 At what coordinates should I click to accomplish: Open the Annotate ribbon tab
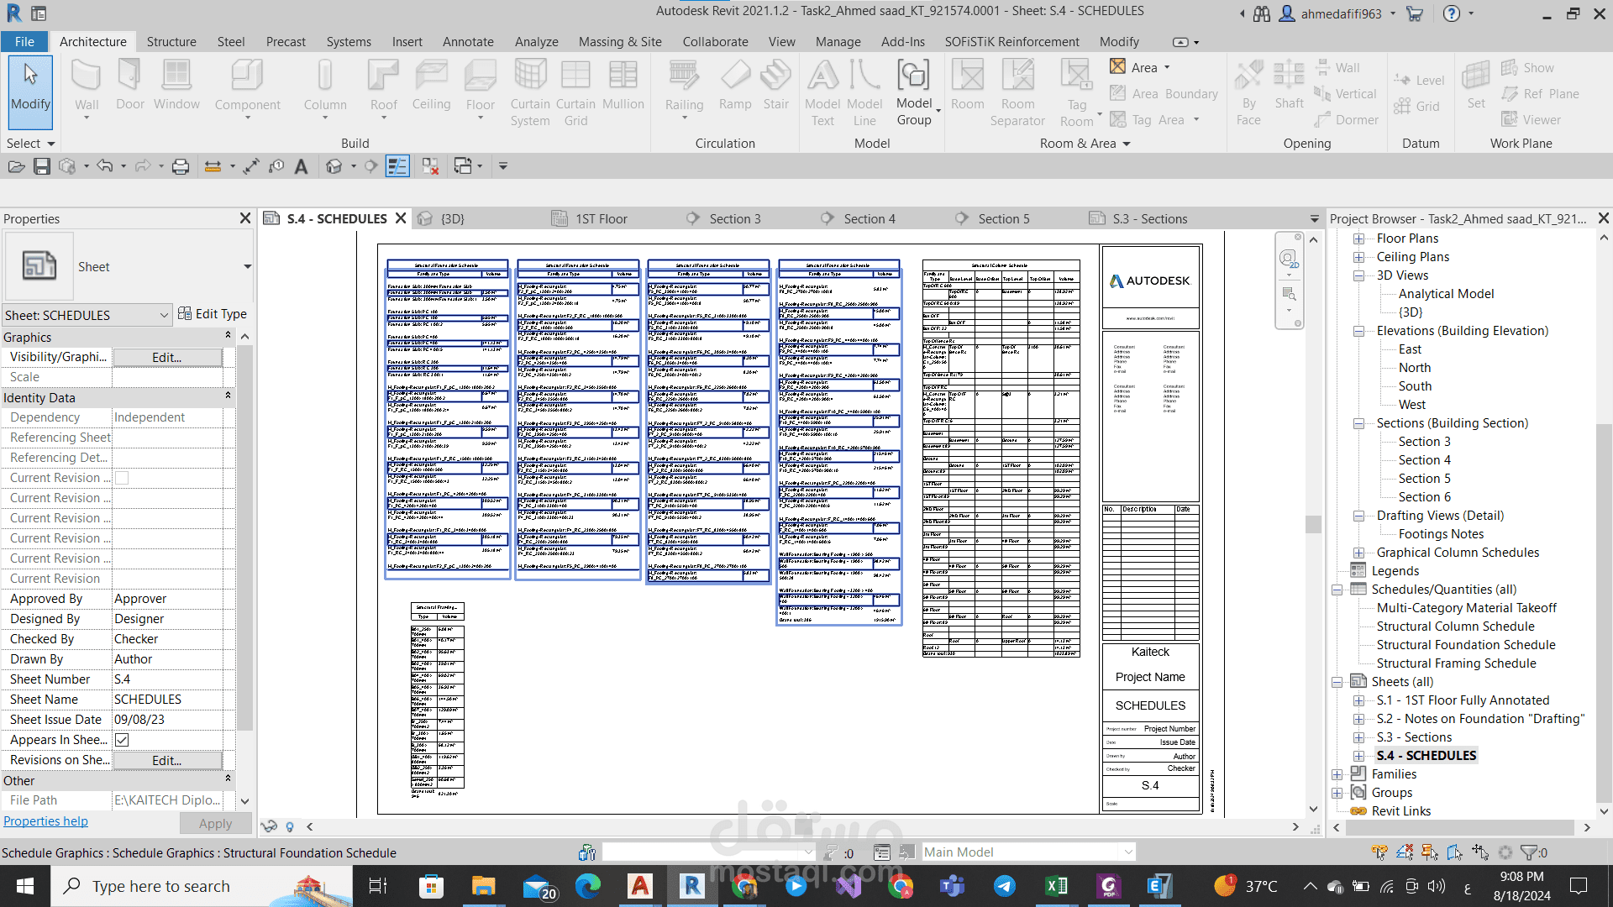click(468, 42)
